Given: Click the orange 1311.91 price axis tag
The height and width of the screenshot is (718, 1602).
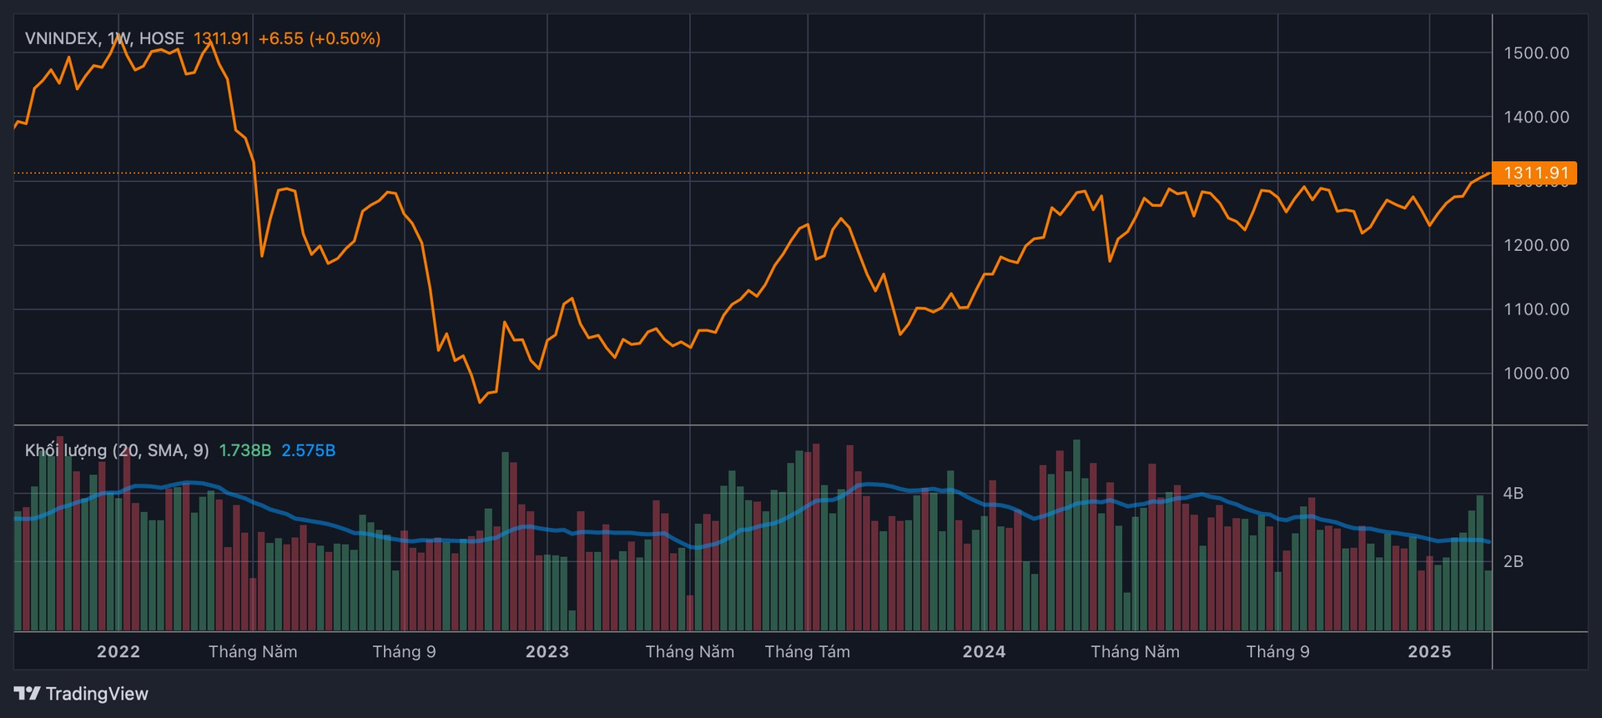Looking at the screenshot, I should (1534, 173).
